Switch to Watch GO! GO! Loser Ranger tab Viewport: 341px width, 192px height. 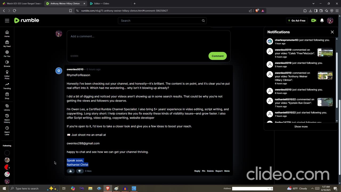click(x=22, y=3)
